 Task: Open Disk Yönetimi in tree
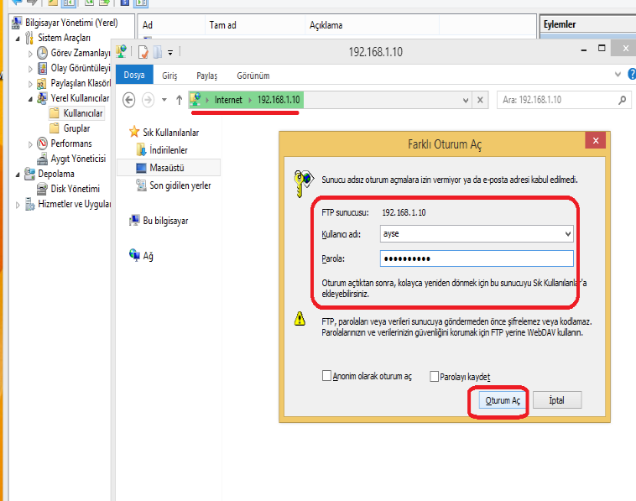75,189
